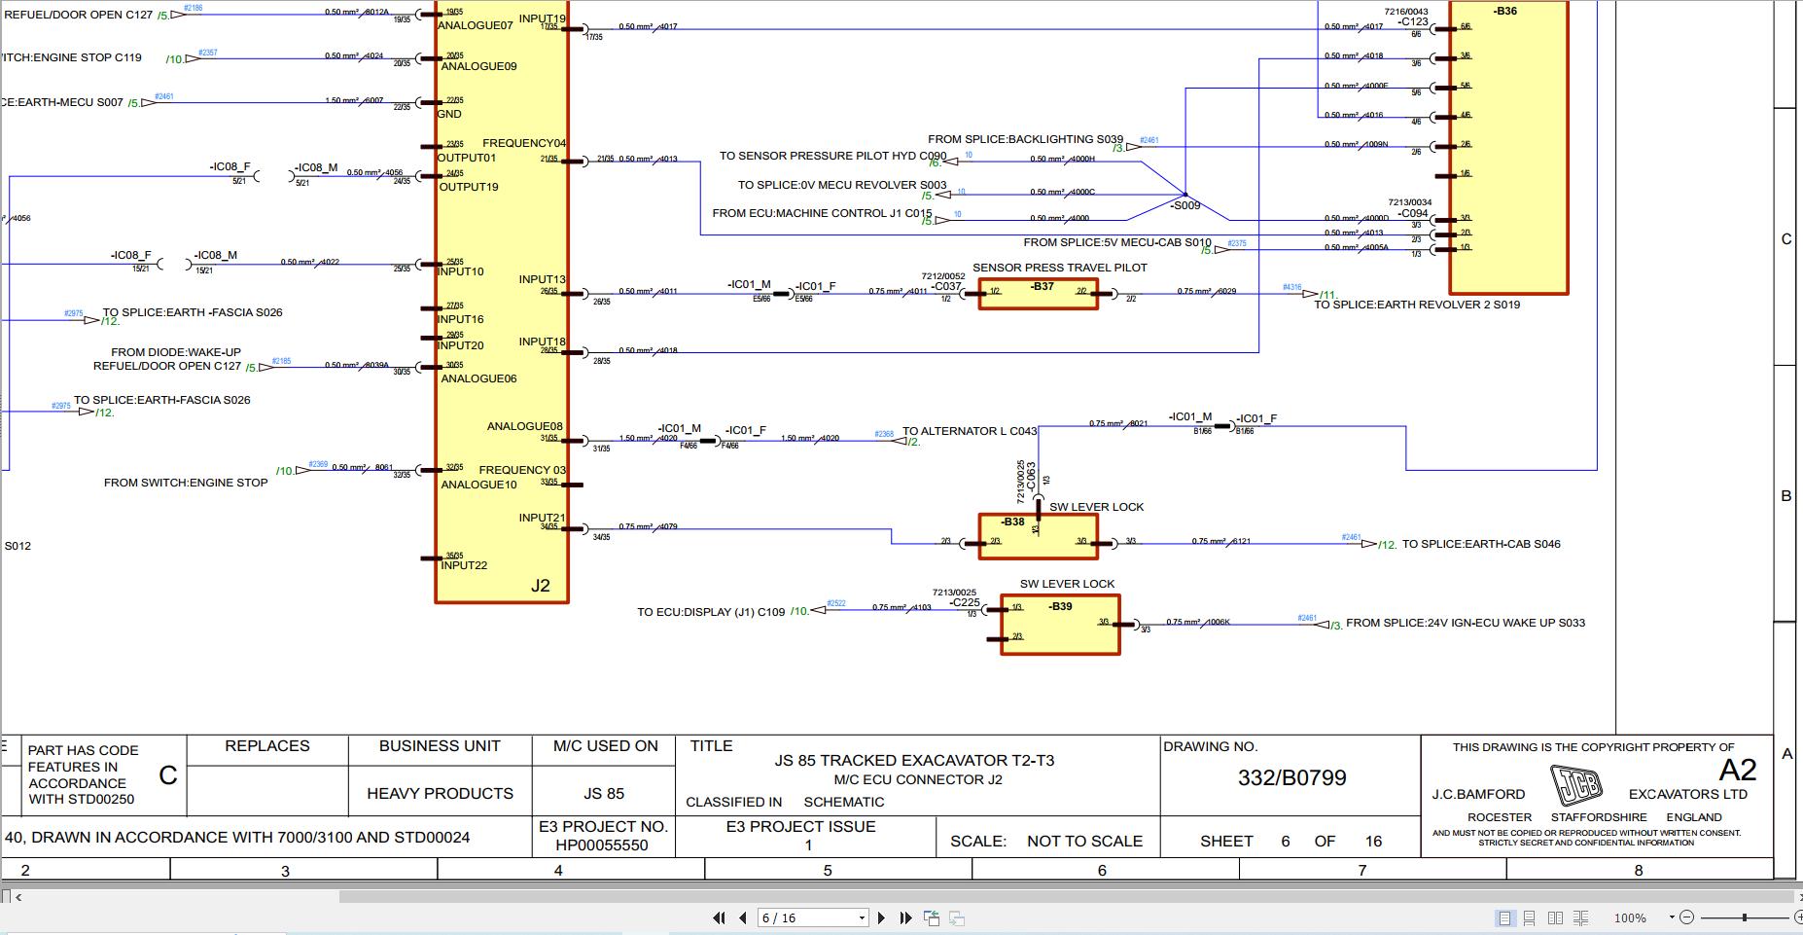Go forward to the next view
1803x935 pixels.
click(957, 917)
